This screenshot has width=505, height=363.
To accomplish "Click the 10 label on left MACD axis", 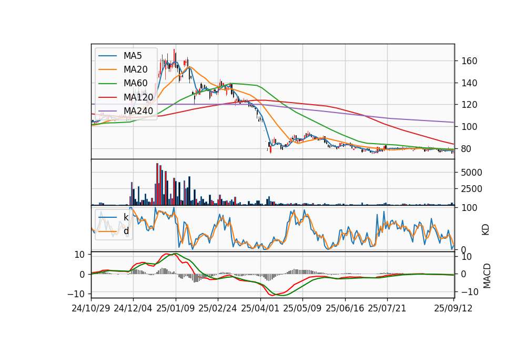I will [79, 255].
